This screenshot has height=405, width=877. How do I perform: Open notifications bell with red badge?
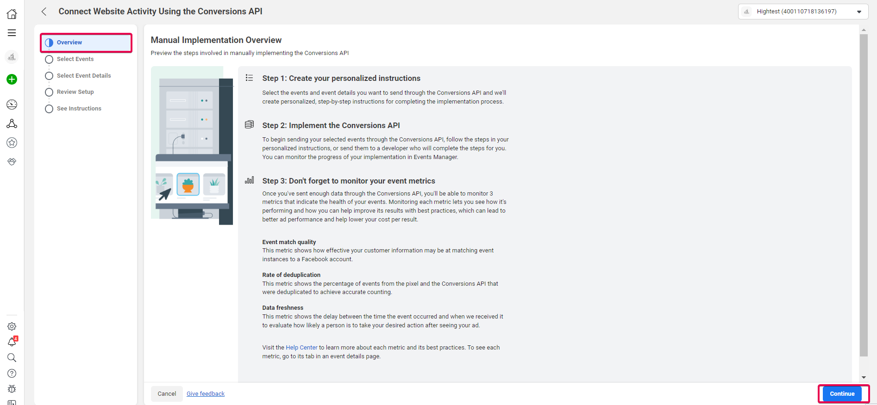click(x=13, y=342)
